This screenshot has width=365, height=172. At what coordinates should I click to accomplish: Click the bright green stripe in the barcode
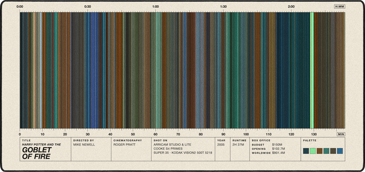click(312, 70)
